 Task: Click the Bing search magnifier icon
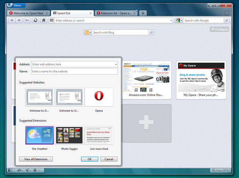(151, 32)
